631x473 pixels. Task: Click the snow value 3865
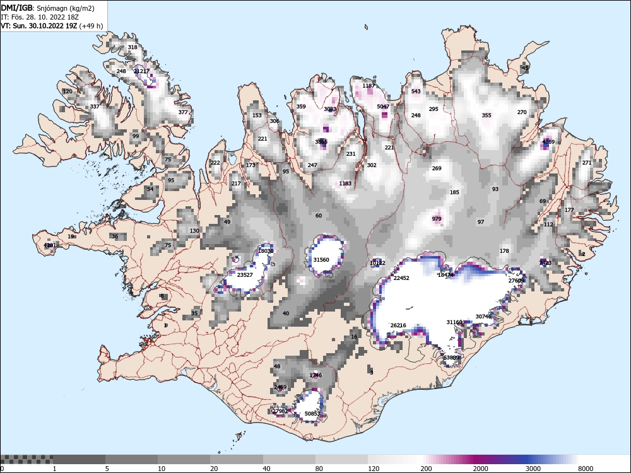point(321,142)
